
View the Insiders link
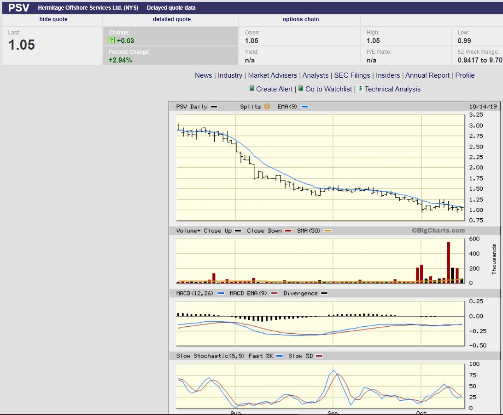click(x=387, y=75)
